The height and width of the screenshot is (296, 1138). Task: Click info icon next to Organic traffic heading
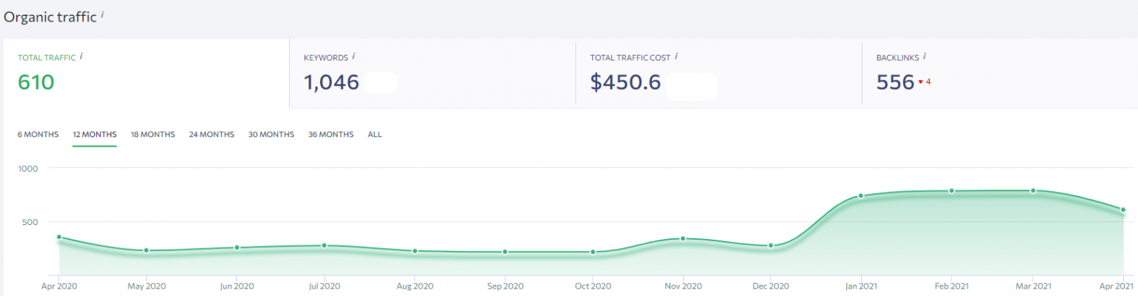[102, 14]
